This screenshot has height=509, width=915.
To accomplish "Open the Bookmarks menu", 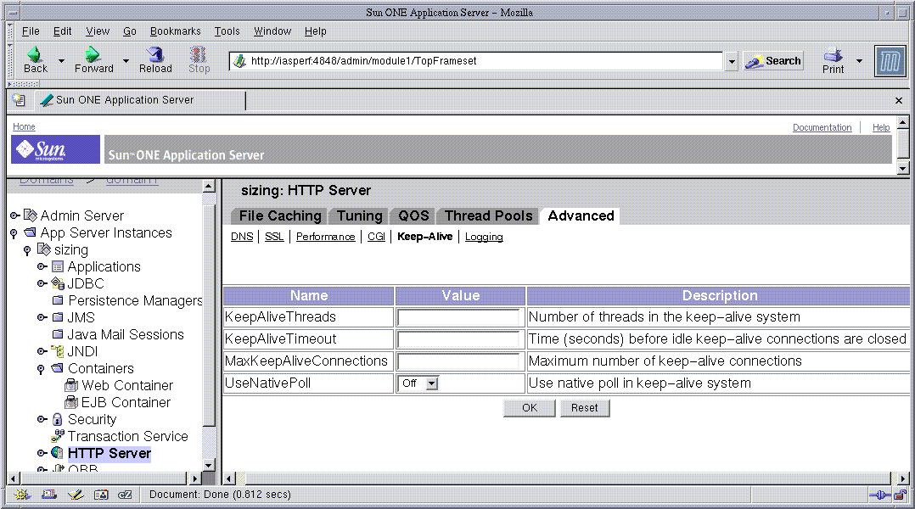I will point(175,31).
